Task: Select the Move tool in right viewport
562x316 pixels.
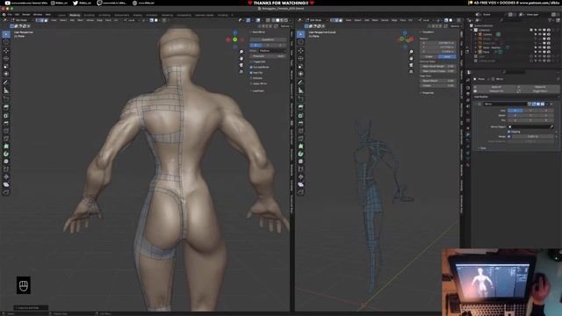Action: (x=300, y=51)
